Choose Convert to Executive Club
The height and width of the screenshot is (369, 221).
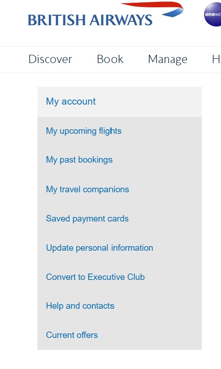(95, 277)
